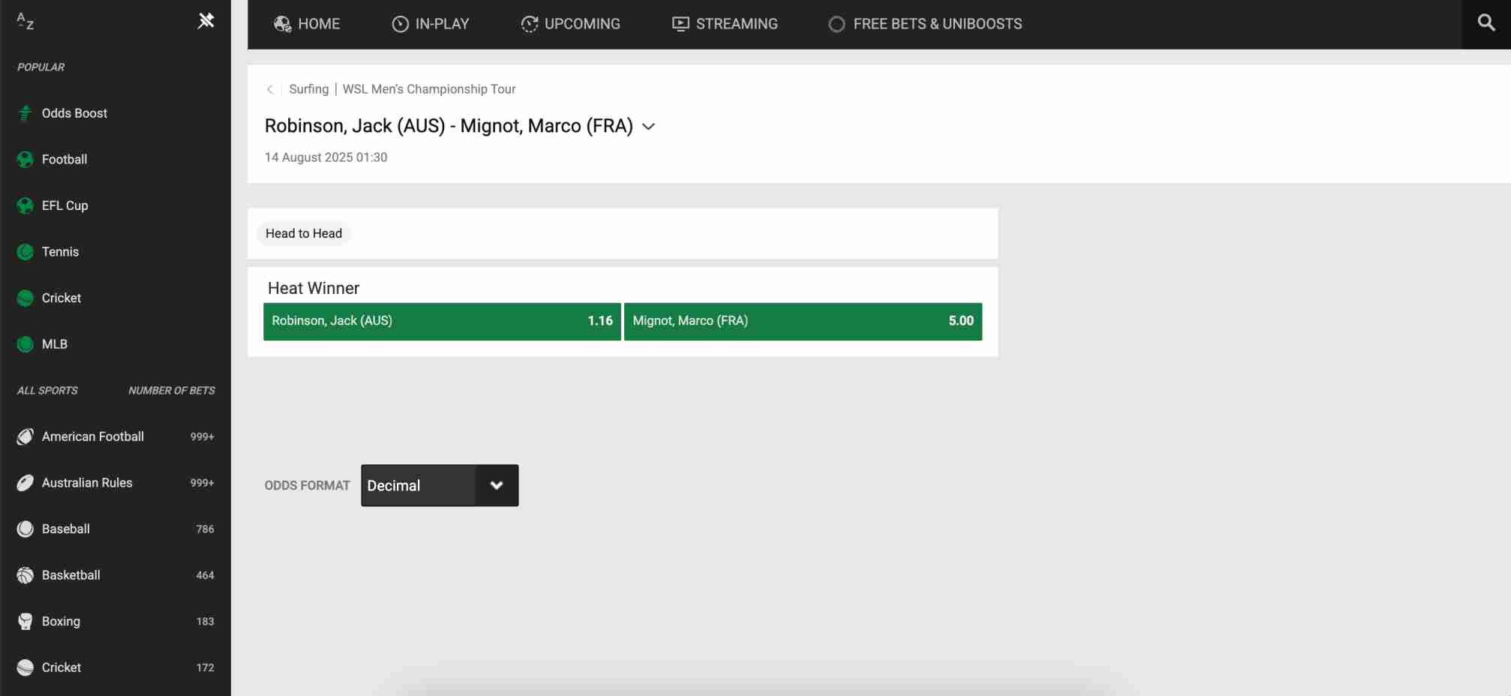Click the Boxing glove icon
Screen dimensions: 1511x696
[x=25, y=622]
